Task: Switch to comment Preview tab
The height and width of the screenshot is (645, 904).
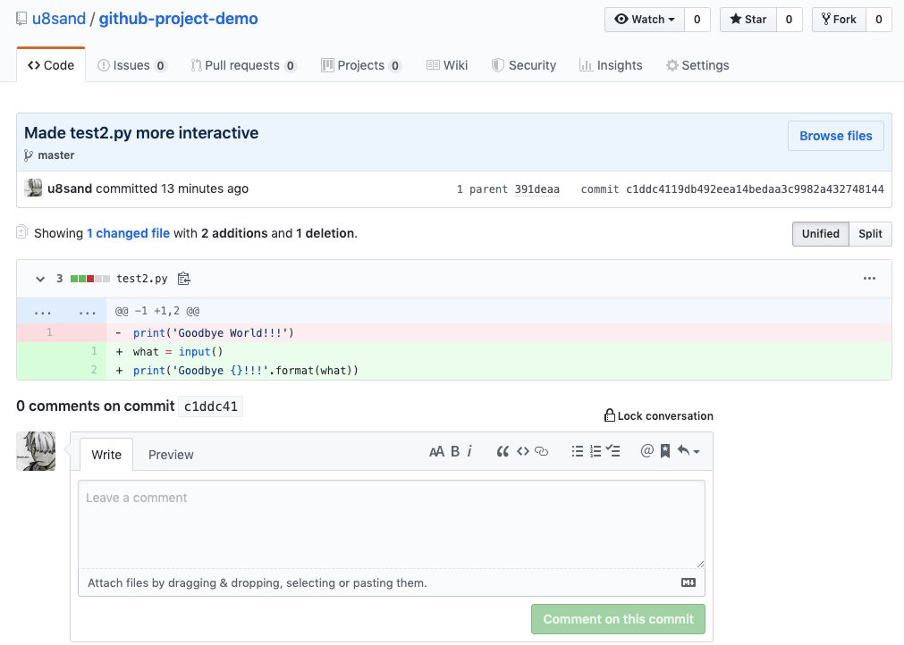Action: coord(171,455)
